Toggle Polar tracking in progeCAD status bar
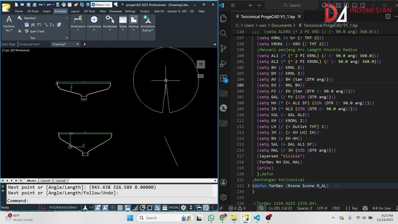 pos(142,208)
